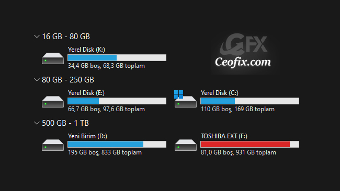Viewport: 340px width, 191px height.
Task: Click the usage bar of Yerel Disk (E:)
Action: tap(117, 101)
